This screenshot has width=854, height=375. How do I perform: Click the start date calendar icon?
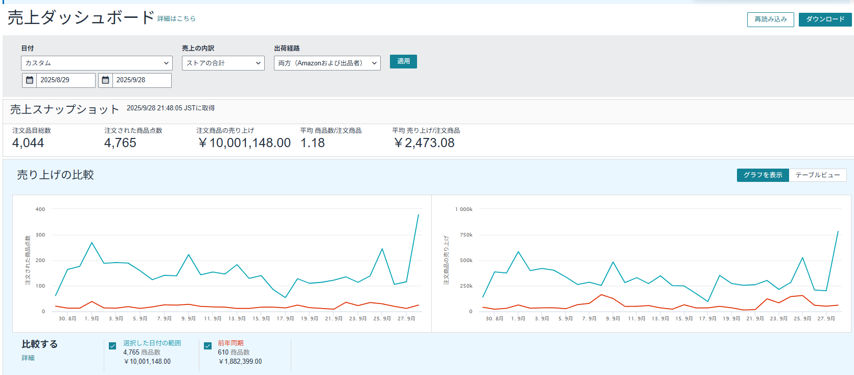tap(30, 80)
